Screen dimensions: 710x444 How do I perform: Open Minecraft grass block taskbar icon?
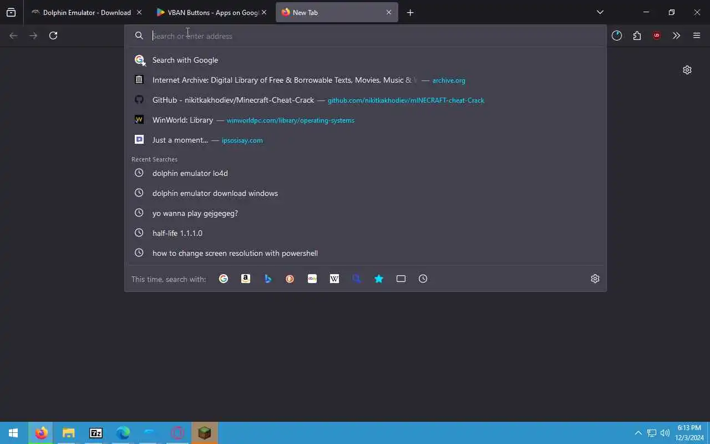[x=205, y=433]
